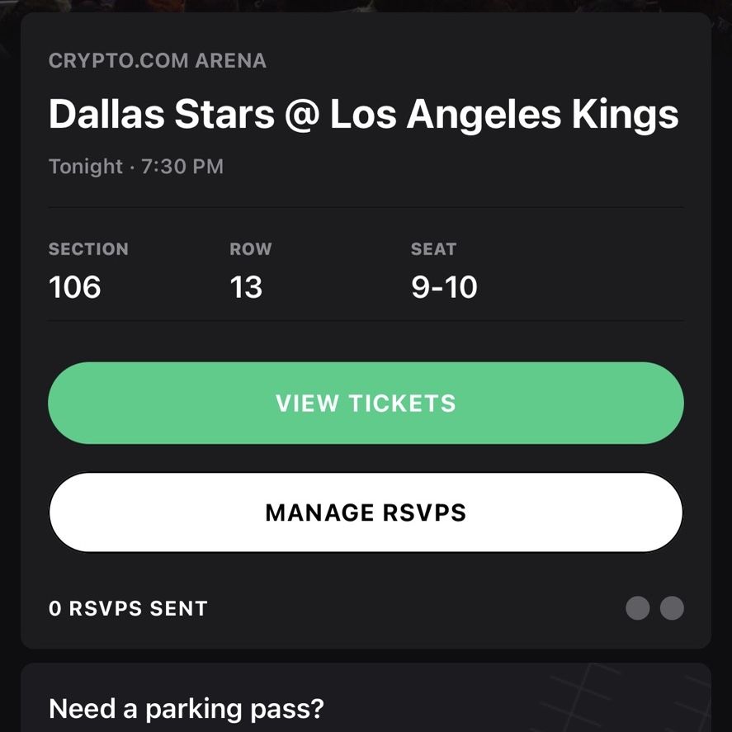This screenshot has height=732, width=732.
Task: Tap the SEAT header label
Action: coord(433,249)
